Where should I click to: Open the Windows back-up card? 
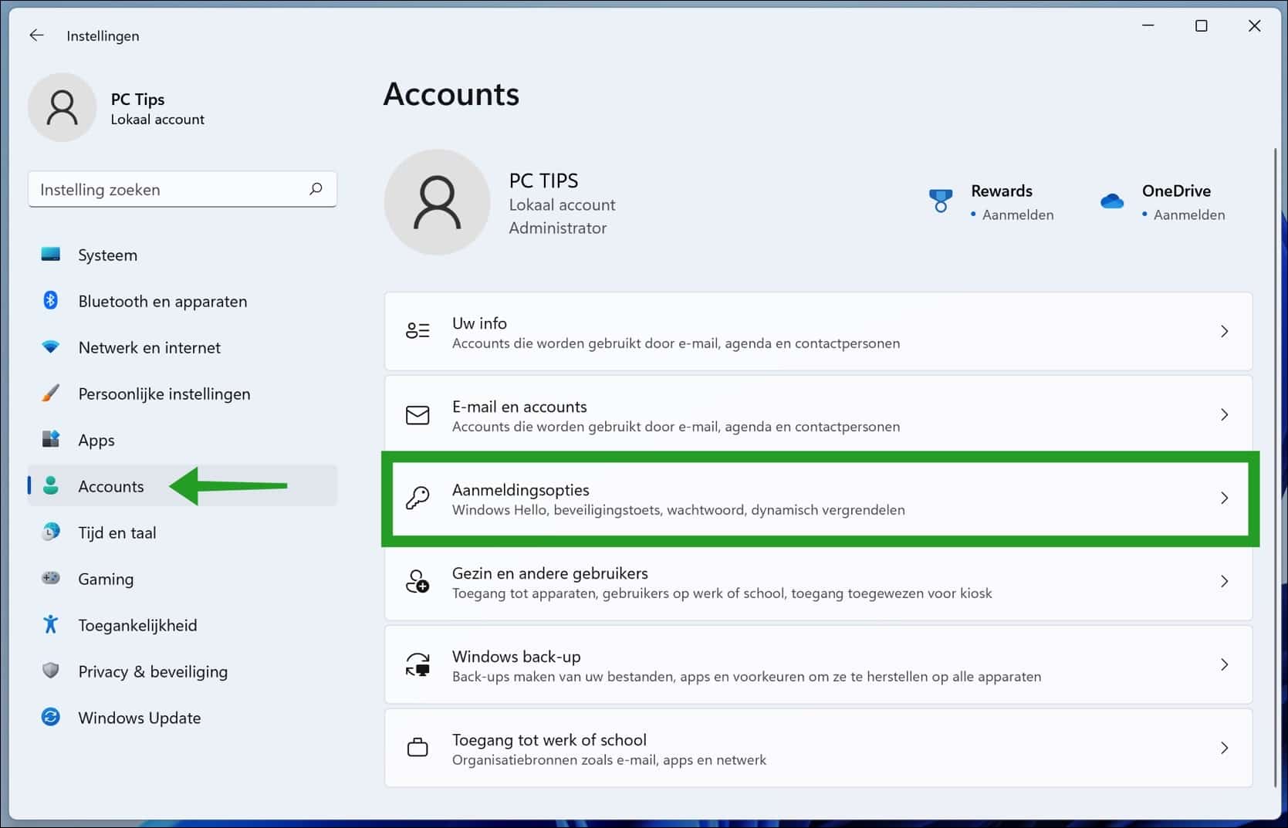click(818, 664)
